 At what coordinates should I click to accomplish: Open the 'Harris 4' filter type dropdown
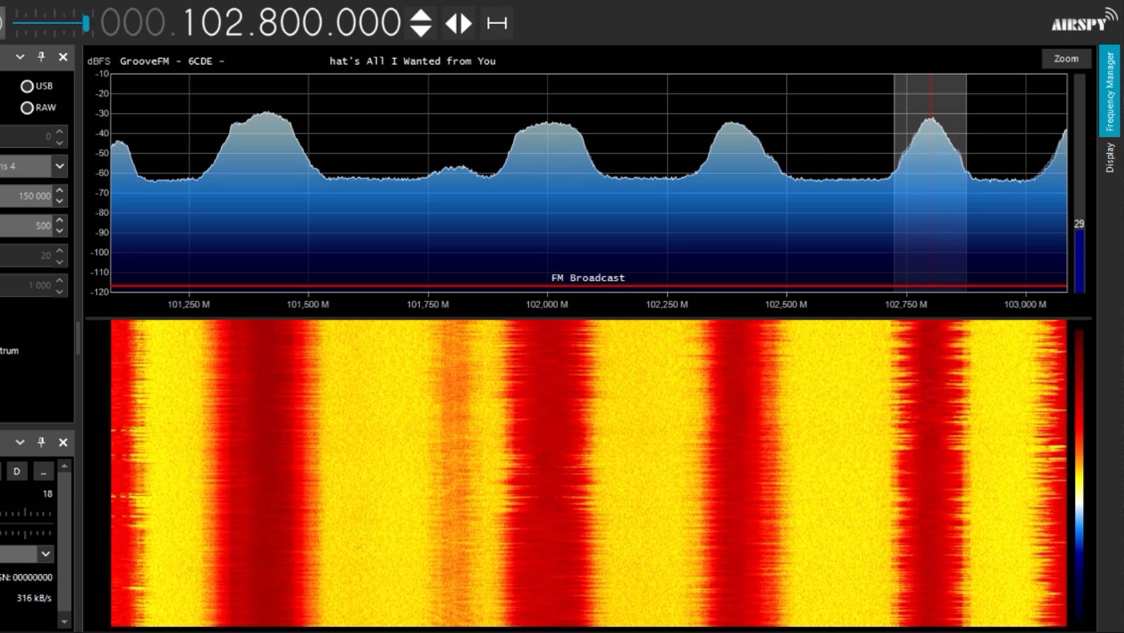coord(60,166)
